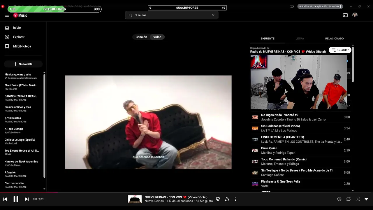Clear the search text with X
Image resolution: width=373 pixels, height=210 pixels.
tap(213, 15)
